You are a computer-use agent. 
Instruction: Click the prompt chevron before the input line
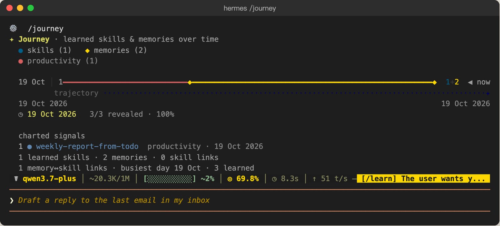(x=12, y=200)
